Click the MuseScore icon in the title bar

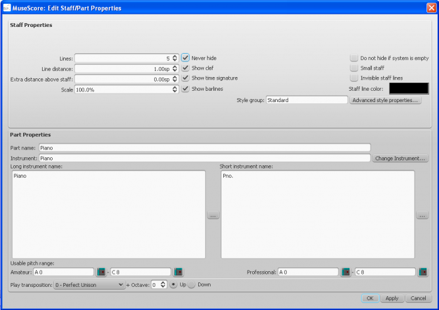point(7,8)
